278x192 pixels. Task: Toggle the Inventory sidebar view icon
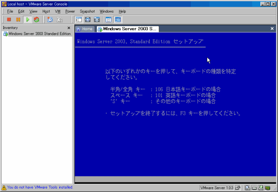[79, 20]
